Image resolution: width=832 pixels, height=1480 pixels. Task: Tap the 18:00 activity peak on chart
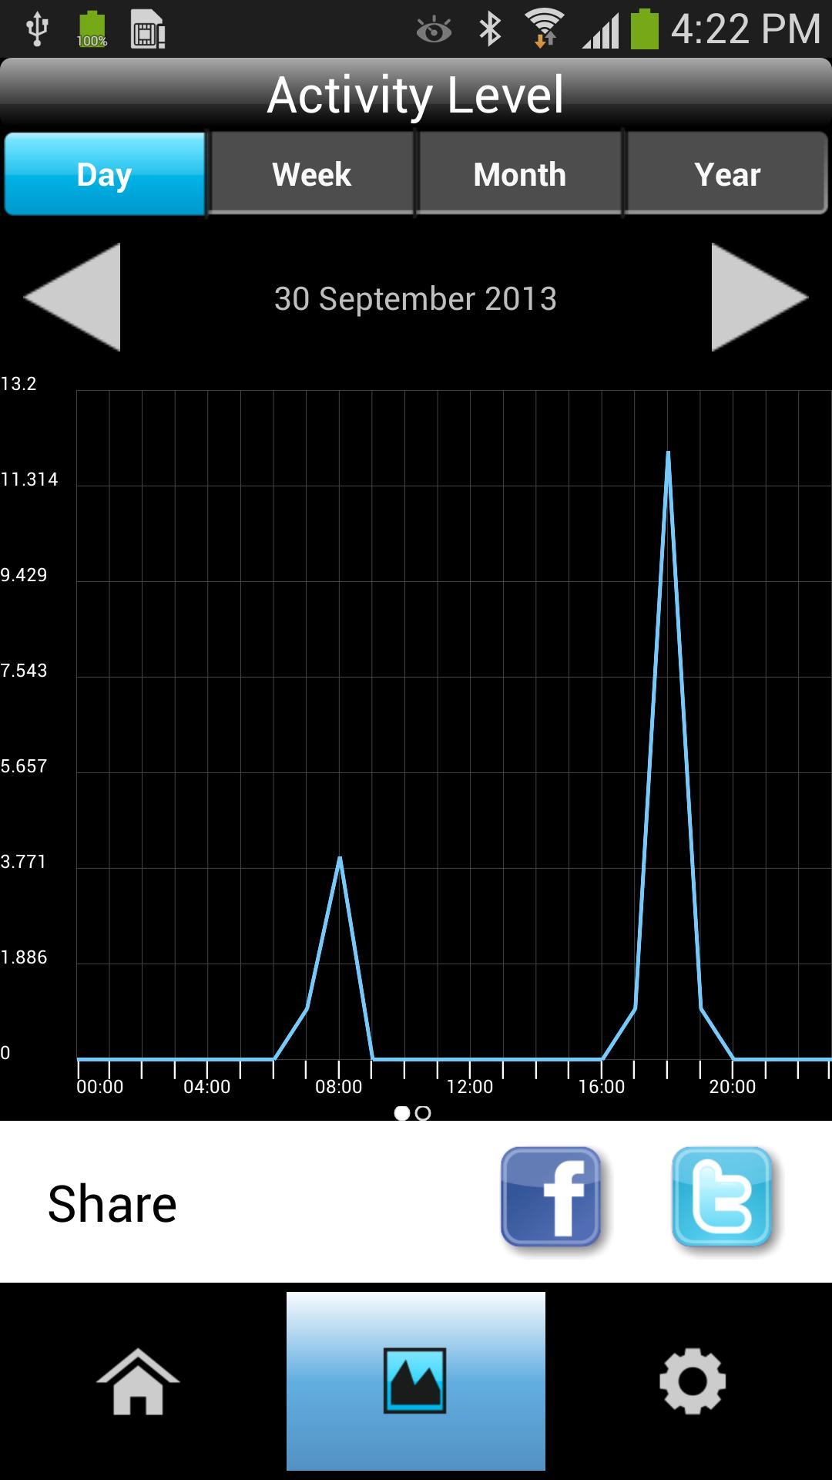[668, 453]
